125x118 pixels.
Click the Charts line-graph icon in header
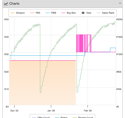click(x=6, y=4)
